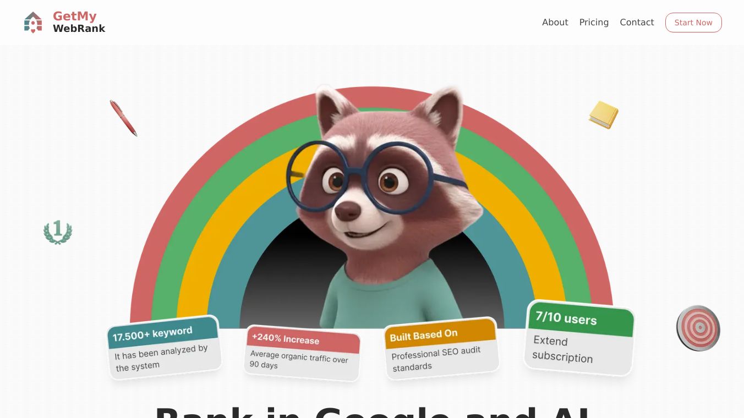Click the yellow book illustration
This screenshot has height=418, width=744.
point(604,115)
